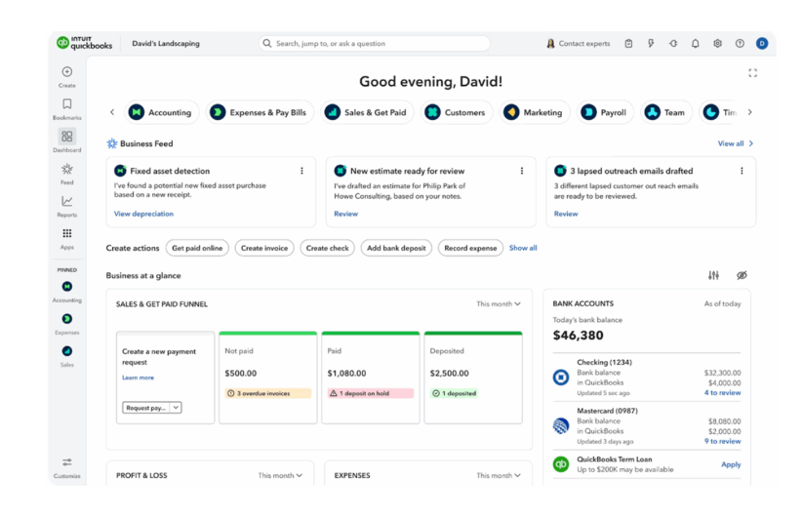Click Record expense button
Viewport: 802px width, 519px height.
point(470,248)
